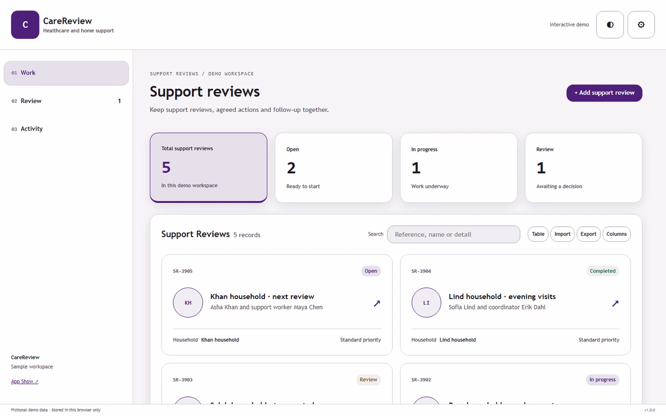Go to the Work section in sidebar
Viewport: 666px width, 416px height.
[66, 73]
